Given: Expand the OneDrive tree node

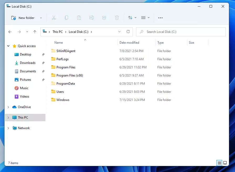Looking at the screenshot, I should point(8,107).
